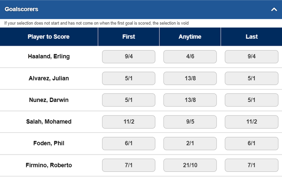Pick Foden anytime scorer at 2/1
The width and height of the screenshot is (282, 178).
[x=190, y=143]
